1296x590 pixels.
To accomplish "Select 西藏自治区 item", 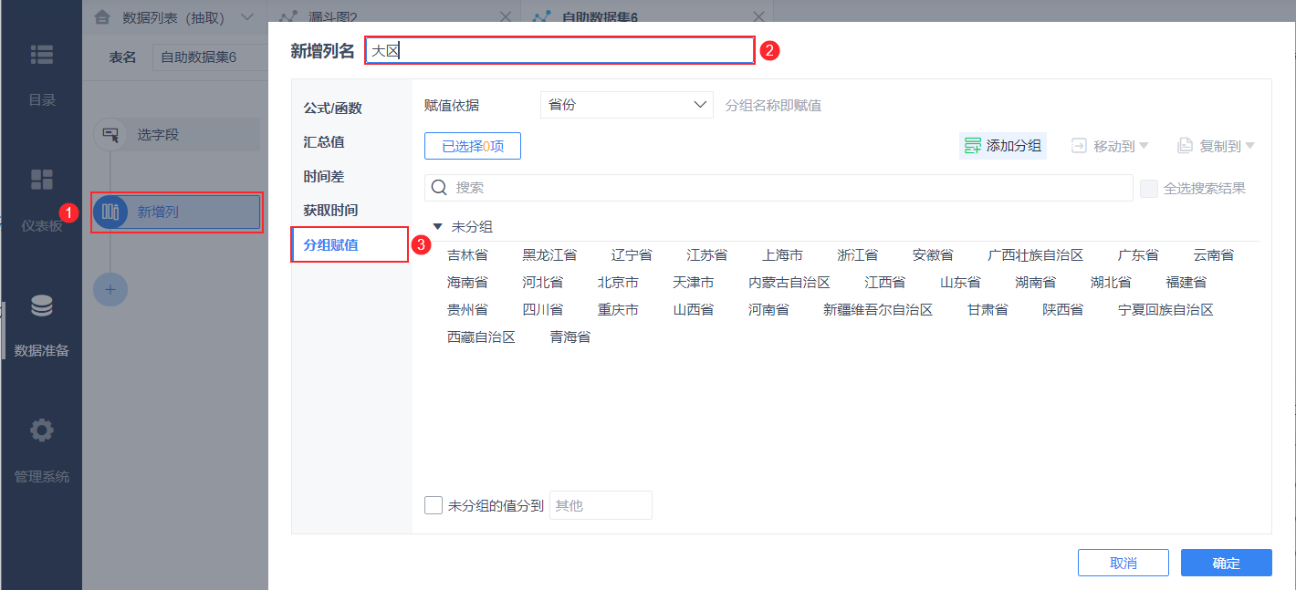I will (x=481, y=337).
